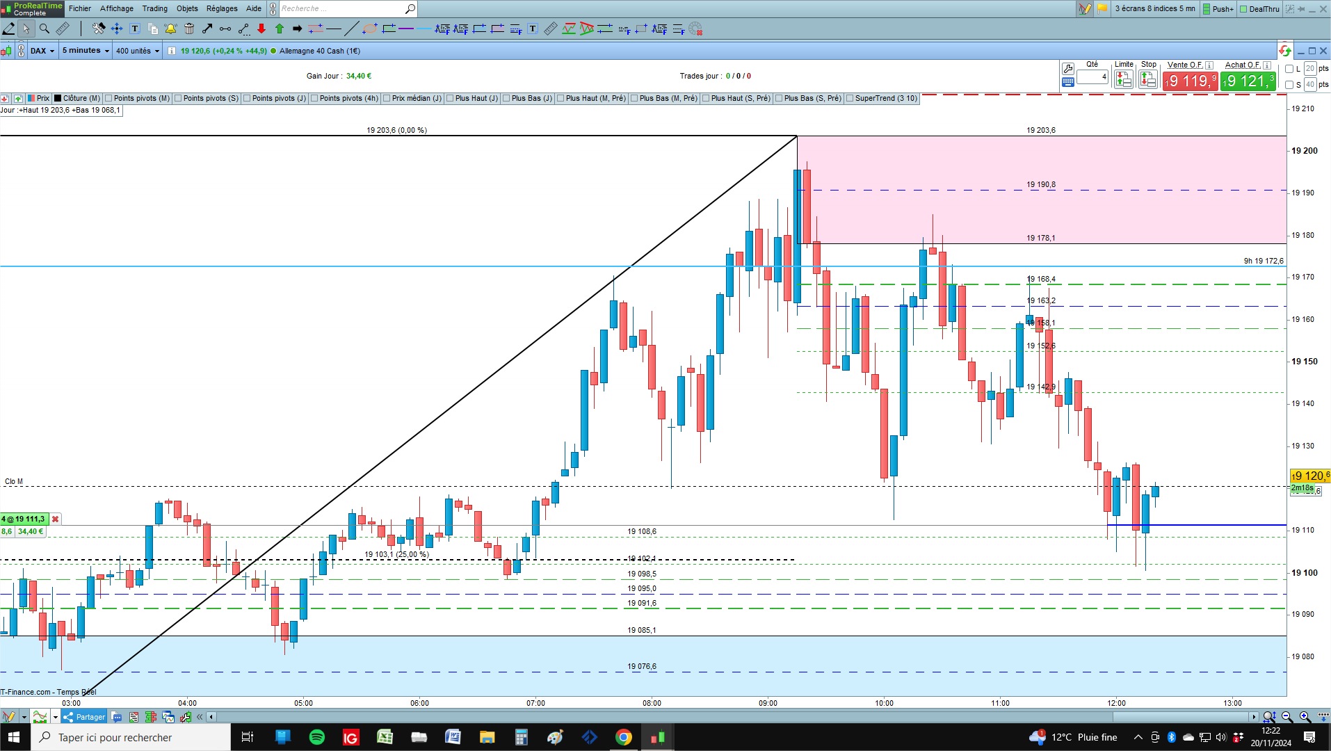Open the Affichage menu
This screenshot has width=1331, height=751.
117,9
